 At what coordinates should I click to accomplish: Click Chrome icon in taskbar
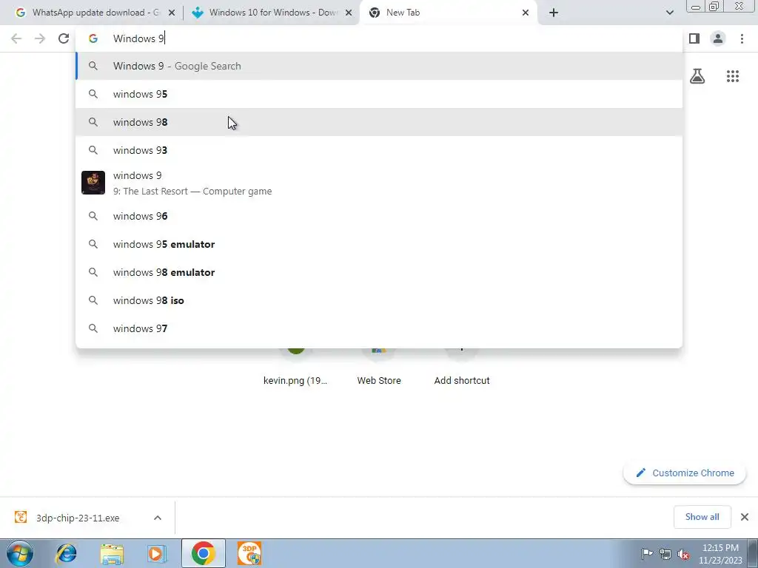(x=204, y=553)
